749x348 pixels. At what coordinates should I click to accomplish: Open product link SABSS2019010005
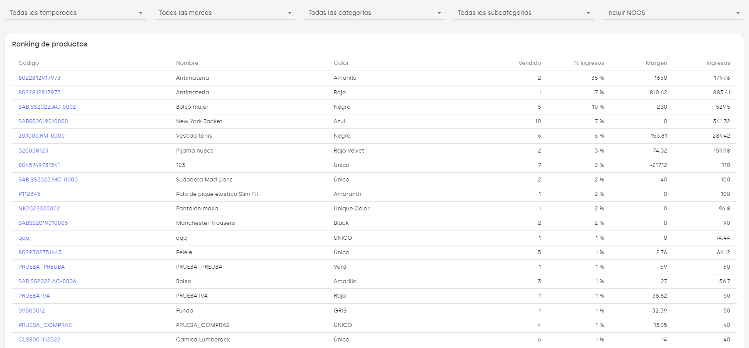pyautogui.click(x=43, y=223)
